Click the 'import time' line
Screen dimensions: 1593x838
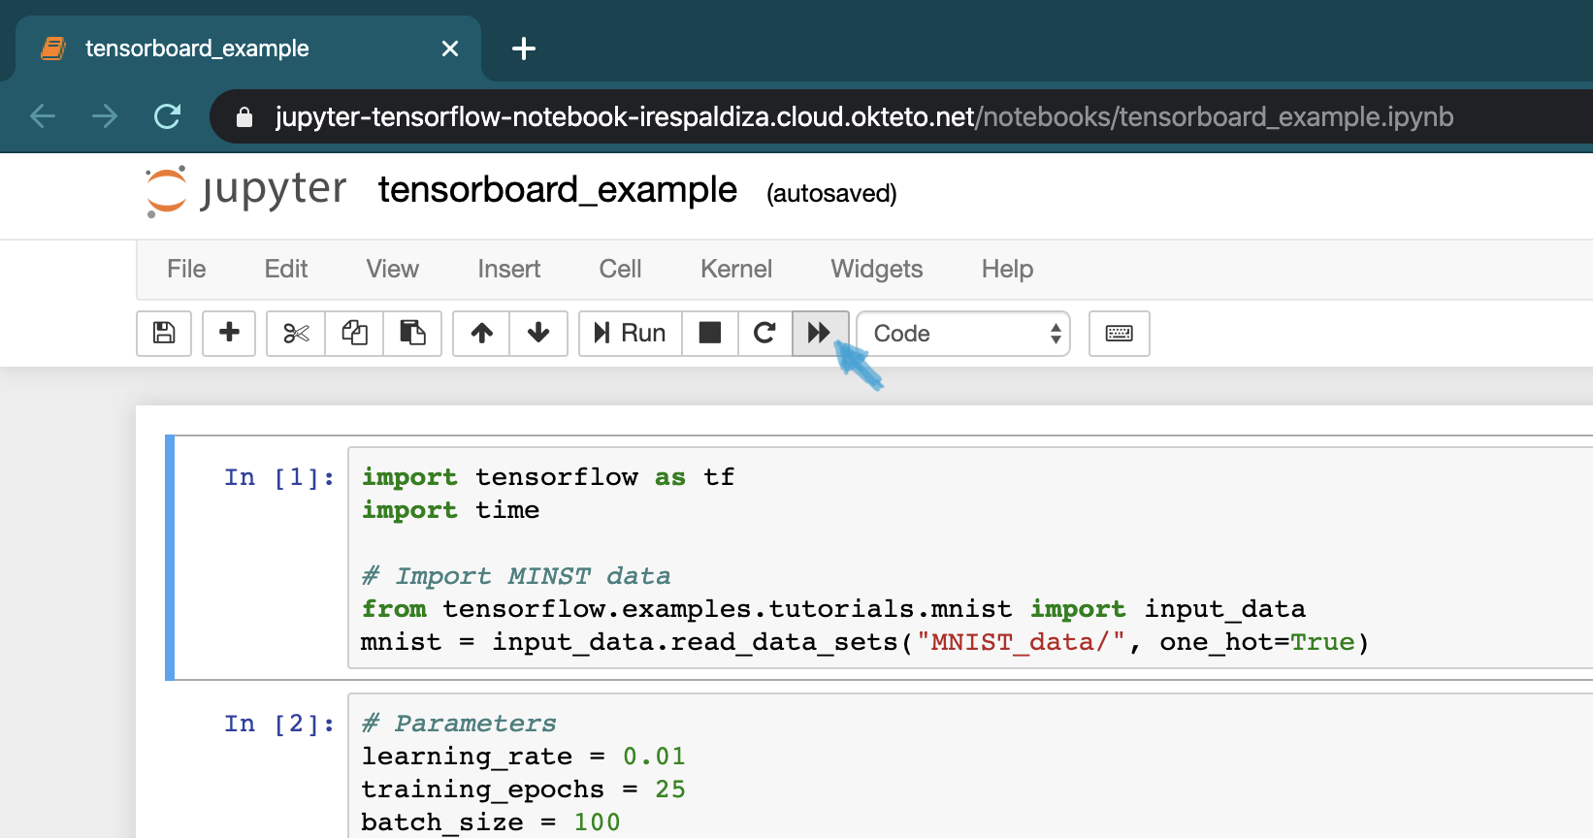pyautogui.click(x=451, y=510)
